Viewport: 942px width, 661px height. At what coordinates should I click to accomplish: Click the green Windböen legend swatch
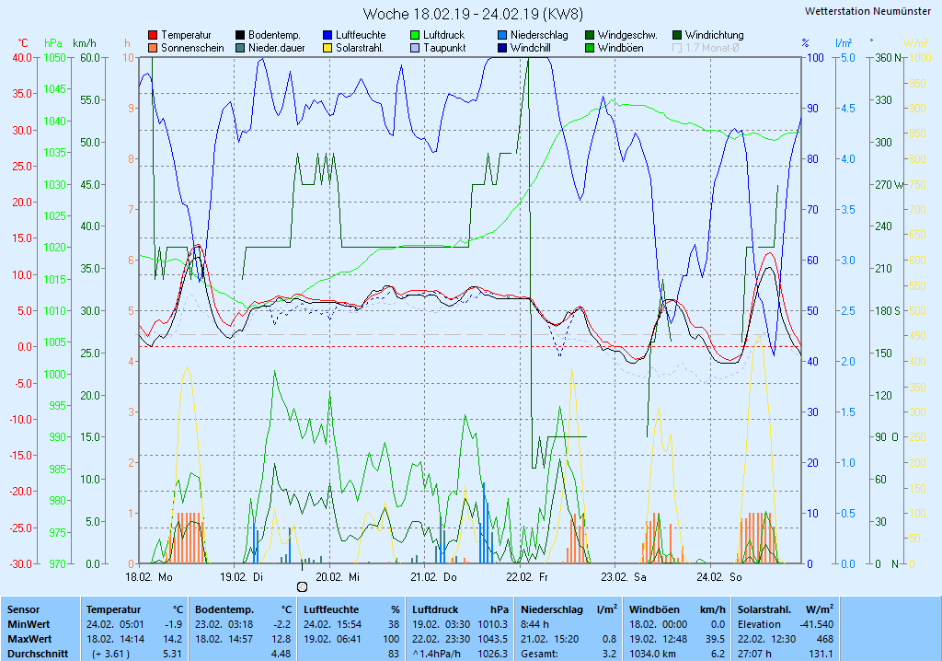pos(590,48)
